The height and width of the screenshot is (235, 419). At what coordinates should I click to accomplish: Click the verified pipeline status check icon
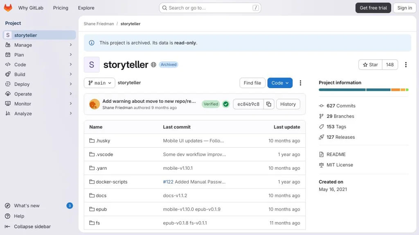coord(226,104)
